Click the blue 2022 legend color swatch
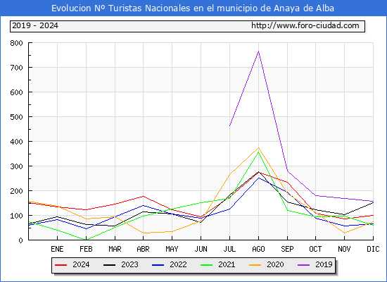 point(158,265)
